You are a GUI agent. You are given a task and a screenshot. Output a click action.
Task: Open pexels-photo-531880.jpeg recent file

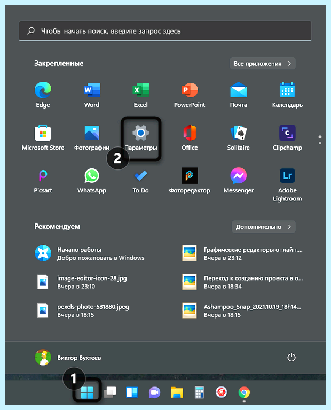(82, 311)
